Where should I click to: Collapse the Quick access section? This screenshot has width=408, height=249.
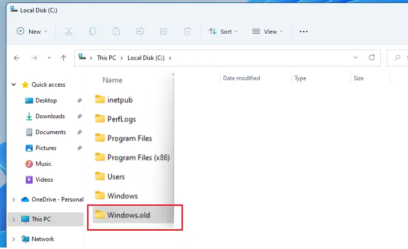[x=13, y=84]
